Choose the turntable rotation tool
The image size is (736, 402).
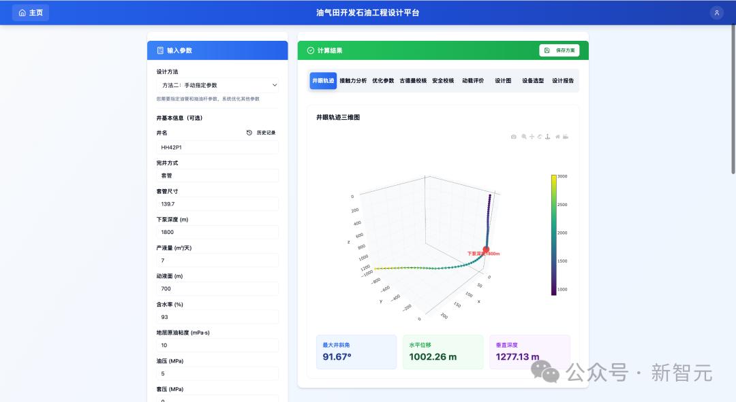(547, 136)
